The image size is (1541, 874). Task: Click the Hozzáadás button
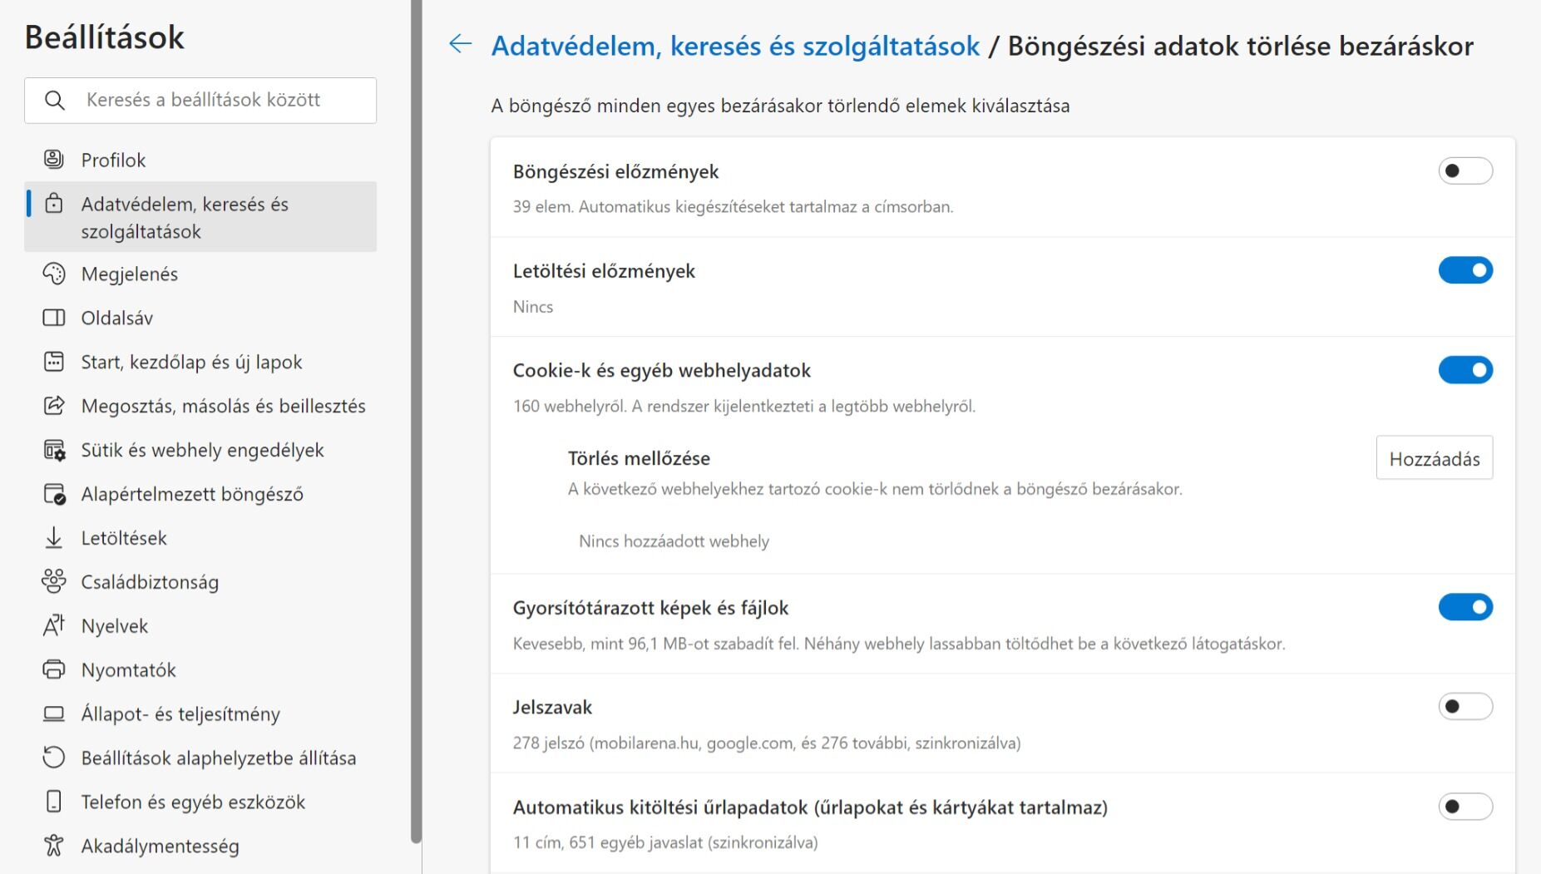coord(1435,458)
